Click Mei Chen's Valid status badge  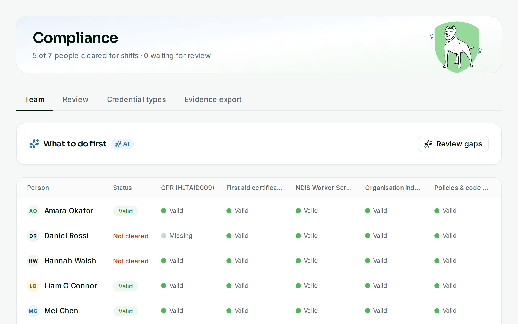pyautogui.click(x=125, y=311)
